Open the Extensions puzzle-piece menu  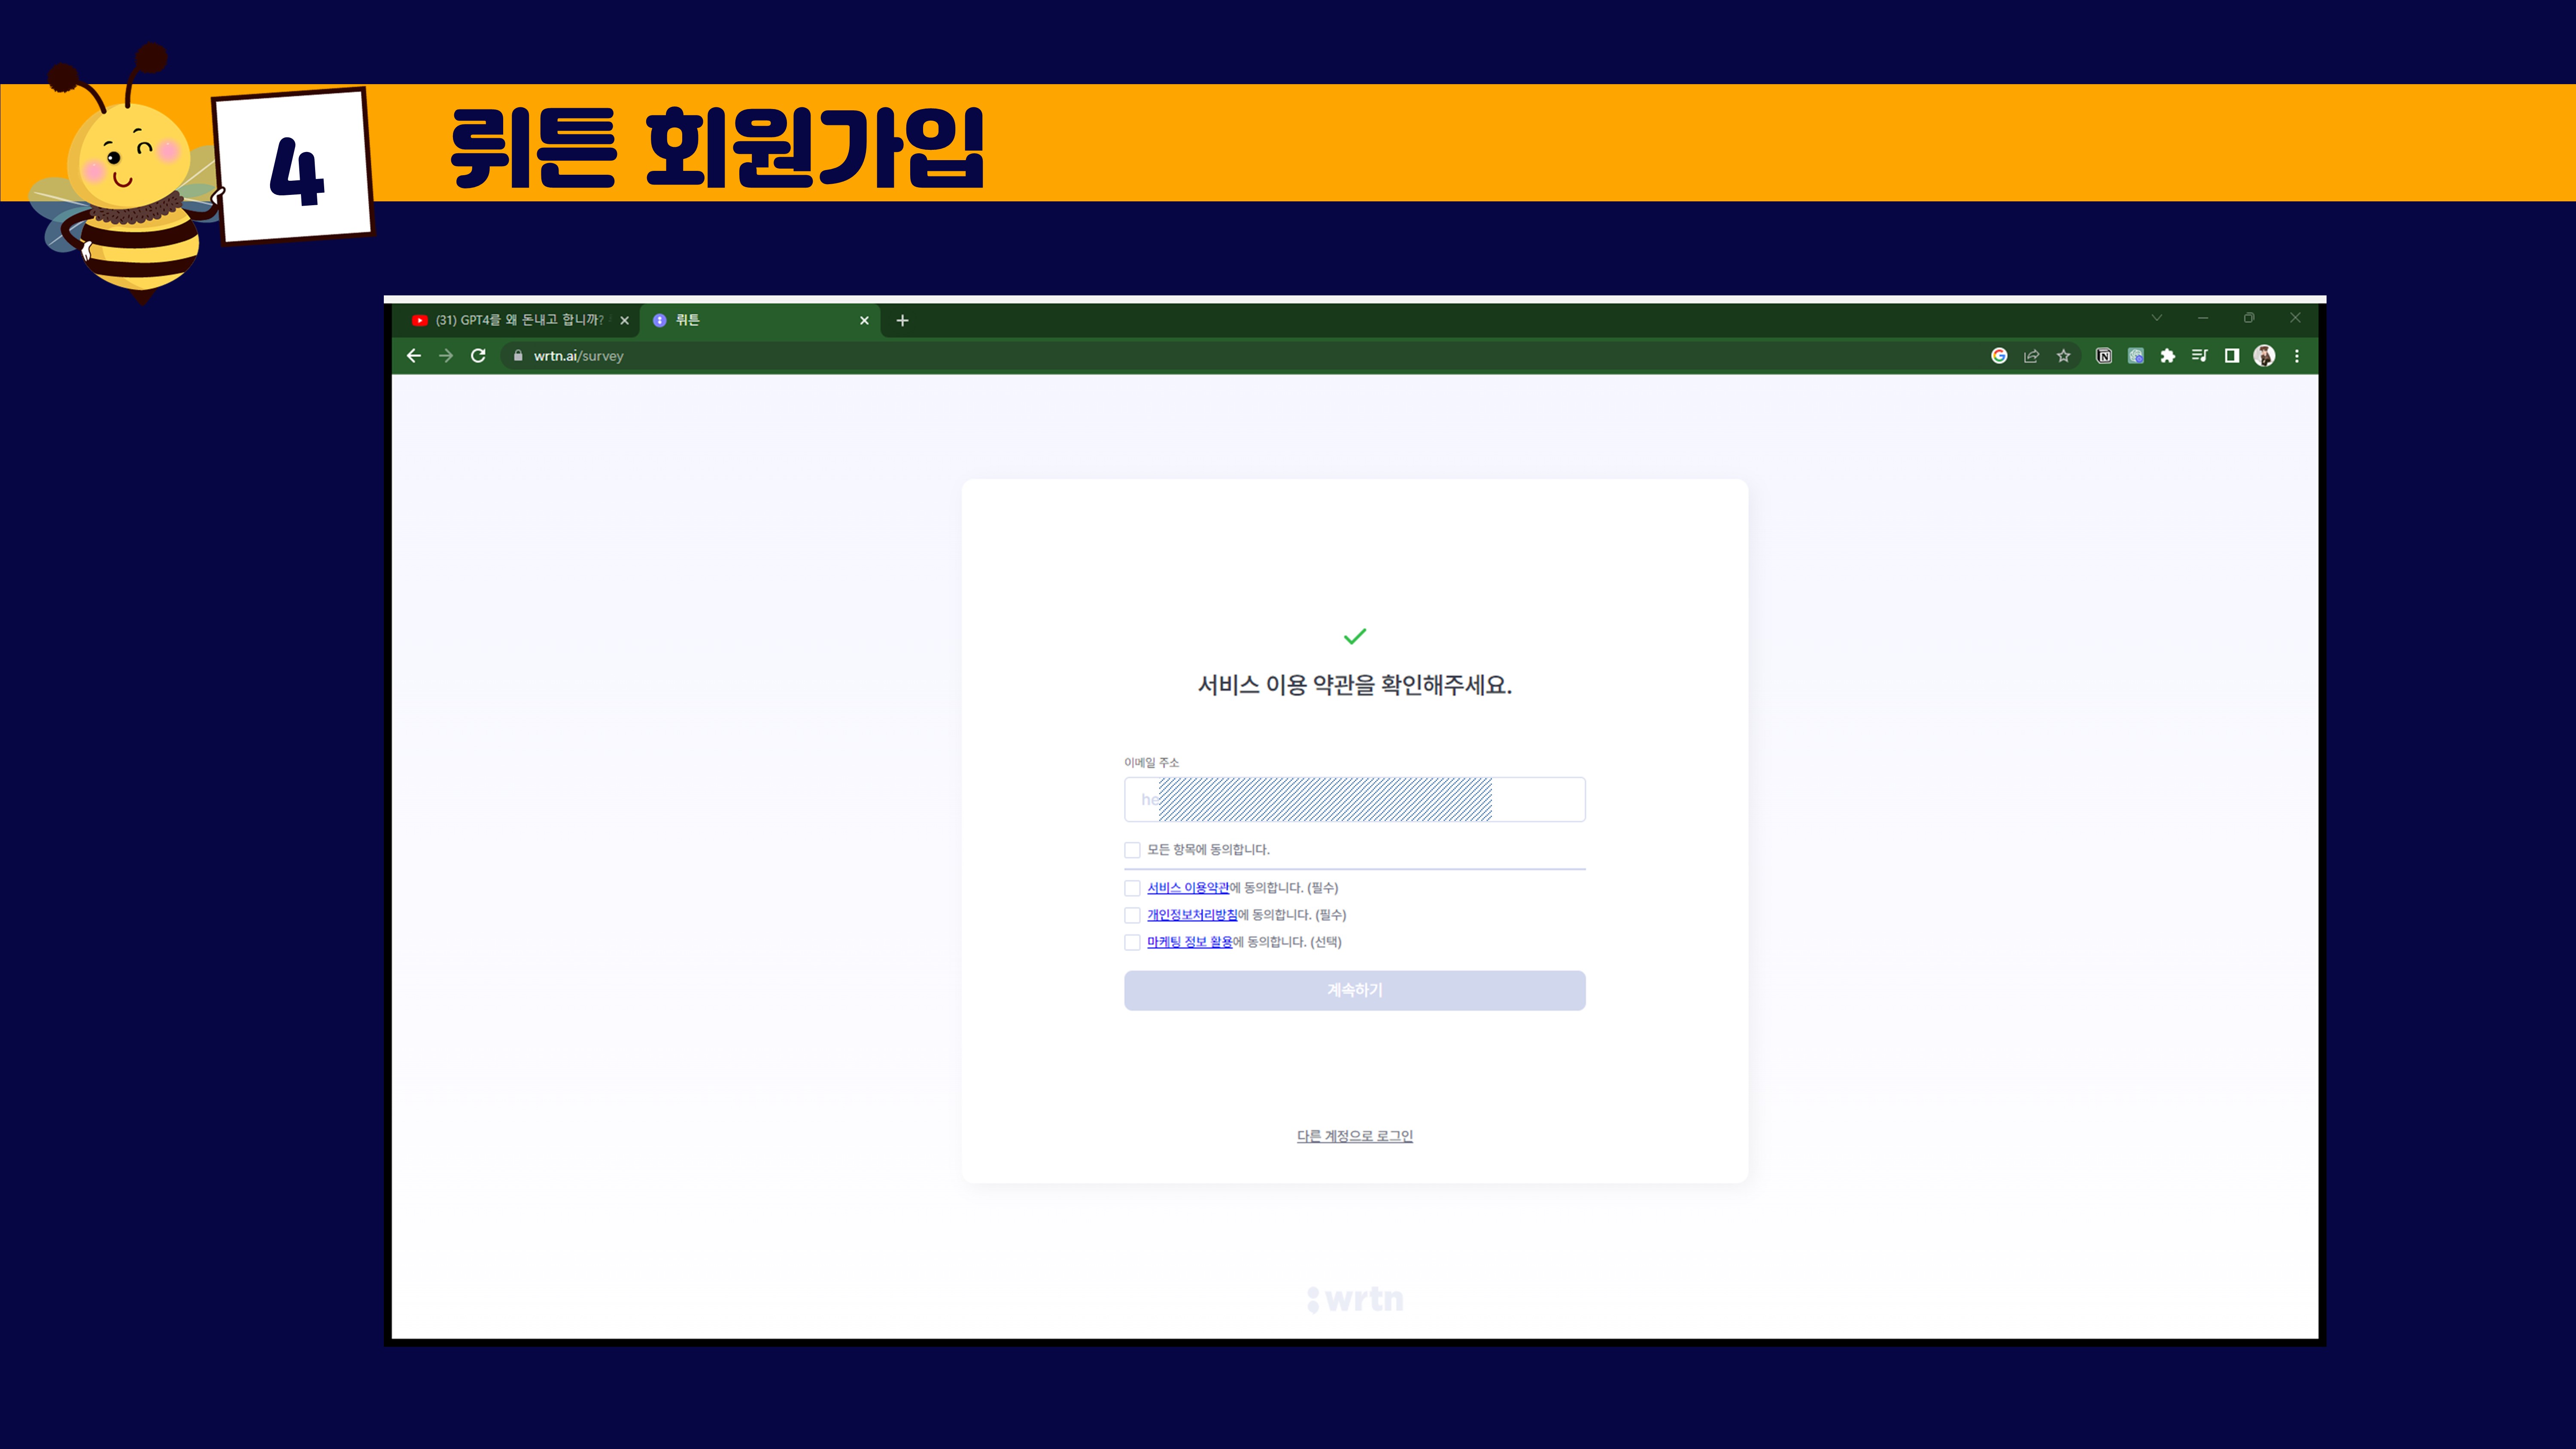(x=2168, y=356)
